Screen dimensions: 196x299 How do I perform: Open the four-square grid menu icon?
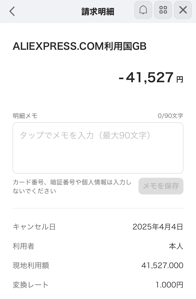(x=163, y=10)
